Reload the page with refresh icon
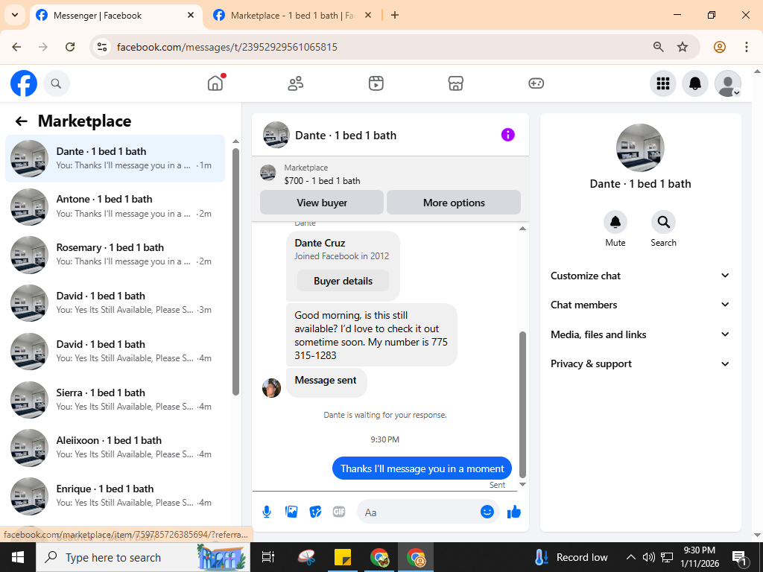 pos(70,47)
